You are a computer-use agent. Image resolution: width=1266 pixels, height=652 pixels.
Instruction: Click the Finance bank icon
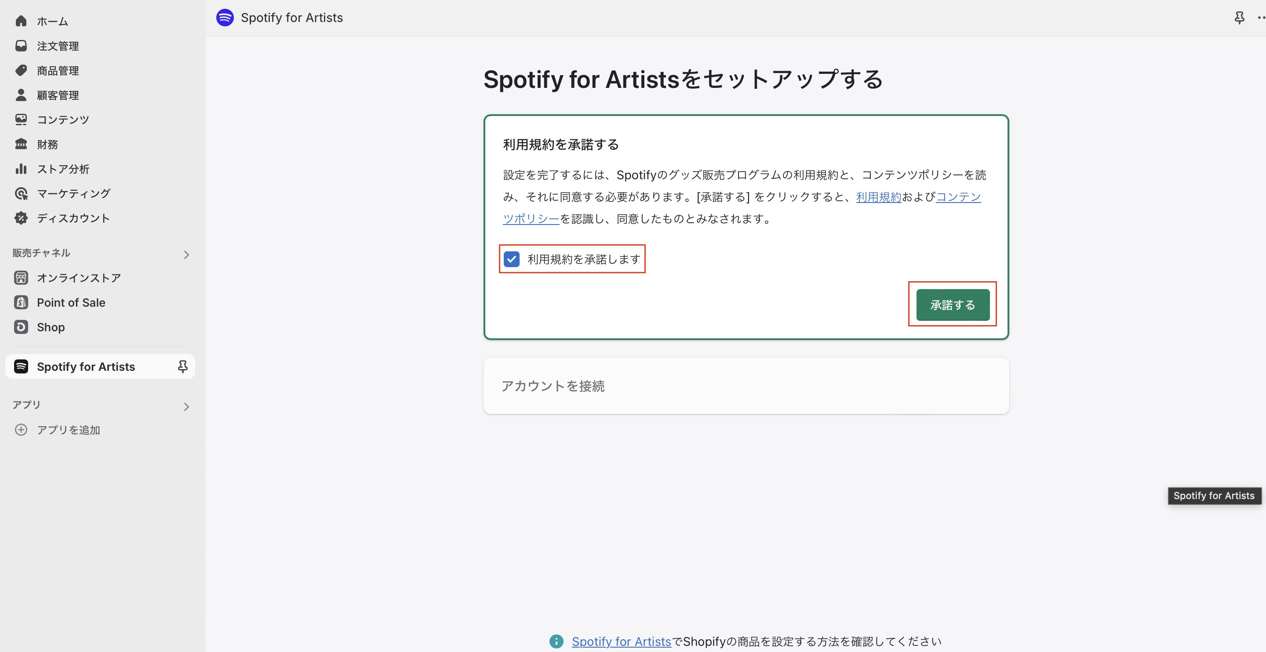pos(21,144)
